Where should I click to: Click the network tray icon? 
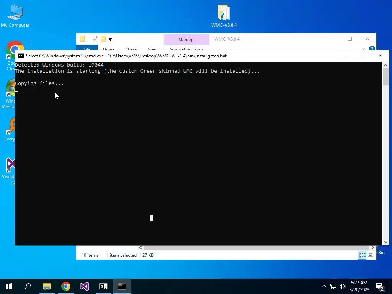[x=333, y=286]
